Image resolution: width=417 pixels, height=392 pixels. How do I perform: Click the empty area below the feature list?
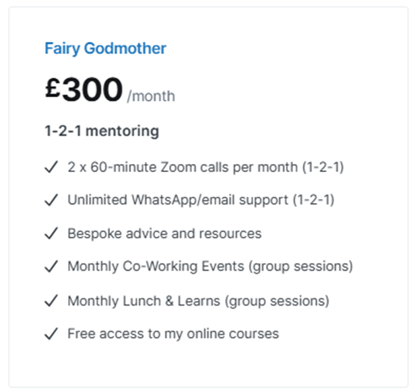[x=208, y=365]
